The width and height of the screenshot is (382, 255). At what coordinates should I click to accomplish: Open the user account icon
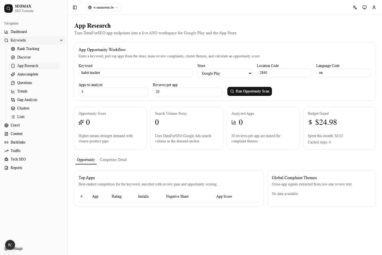coord(374,7)
